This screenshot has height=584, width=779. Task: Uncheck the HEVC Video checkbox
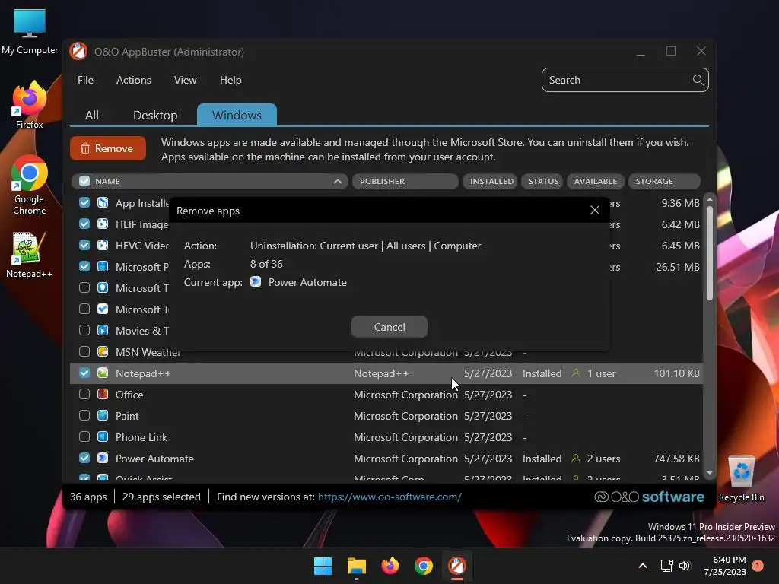(x=84, y=246)
